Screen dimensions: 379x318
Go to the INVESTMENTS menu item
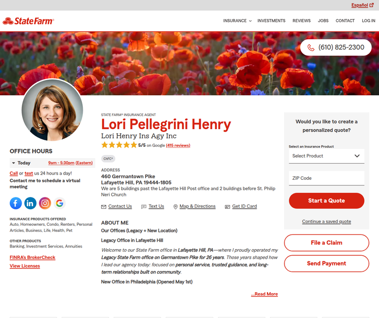pyautogui.click(x=271, y=21)
